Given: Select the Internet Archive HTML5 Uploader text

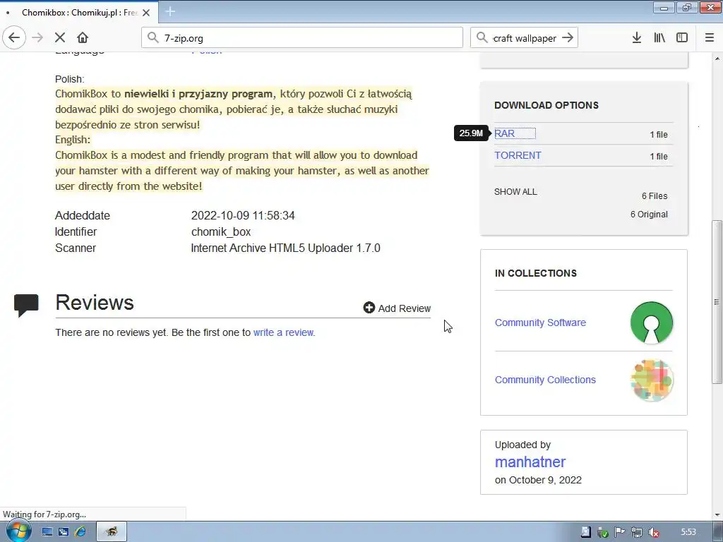Looking at the screenshot, I should coord(285,248).
